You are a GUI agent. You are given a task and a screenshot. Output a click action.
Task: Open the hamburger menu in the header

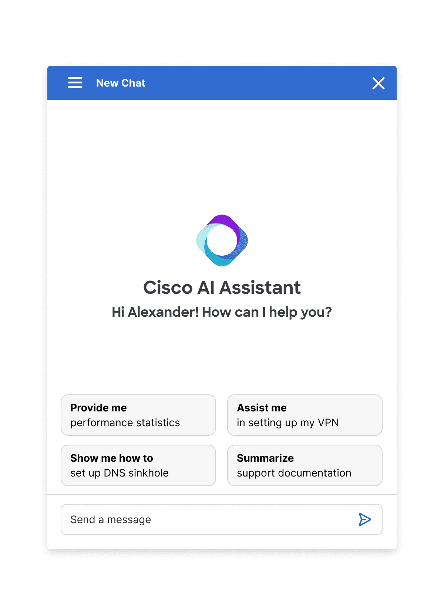(x=75, y=83)
